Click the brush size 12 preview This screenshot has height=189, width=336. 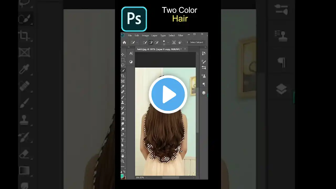coord(164,43)
